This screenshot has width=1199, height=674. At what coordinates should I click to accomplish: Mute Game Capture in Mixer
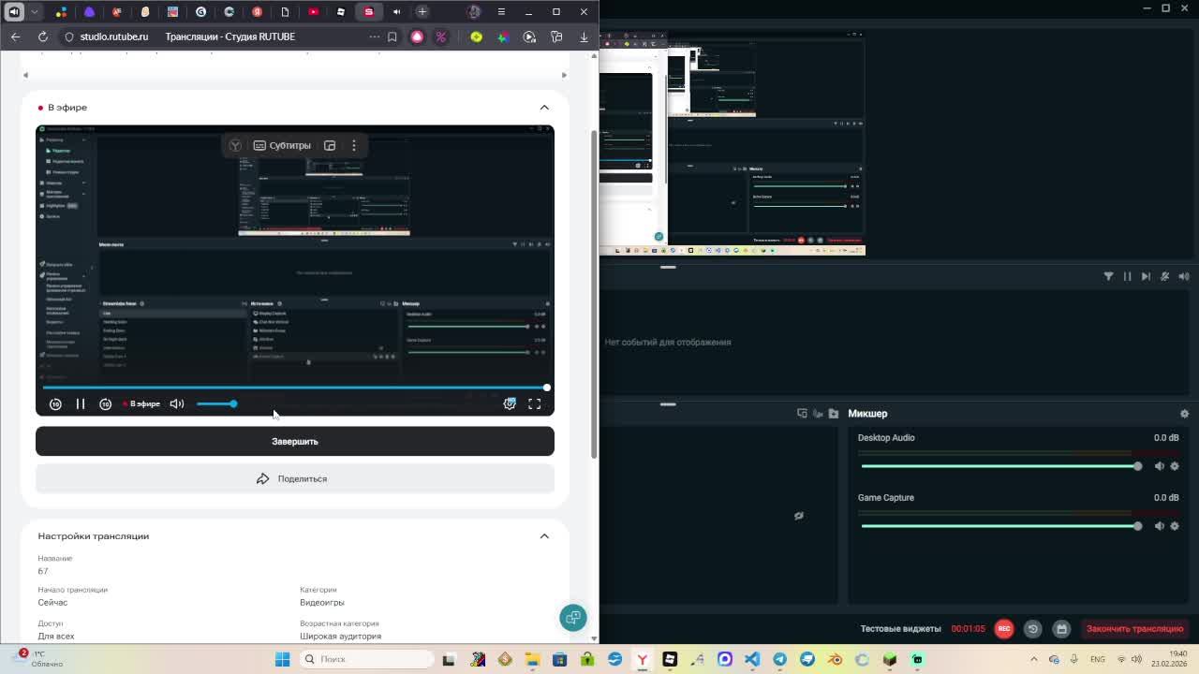1159,526
